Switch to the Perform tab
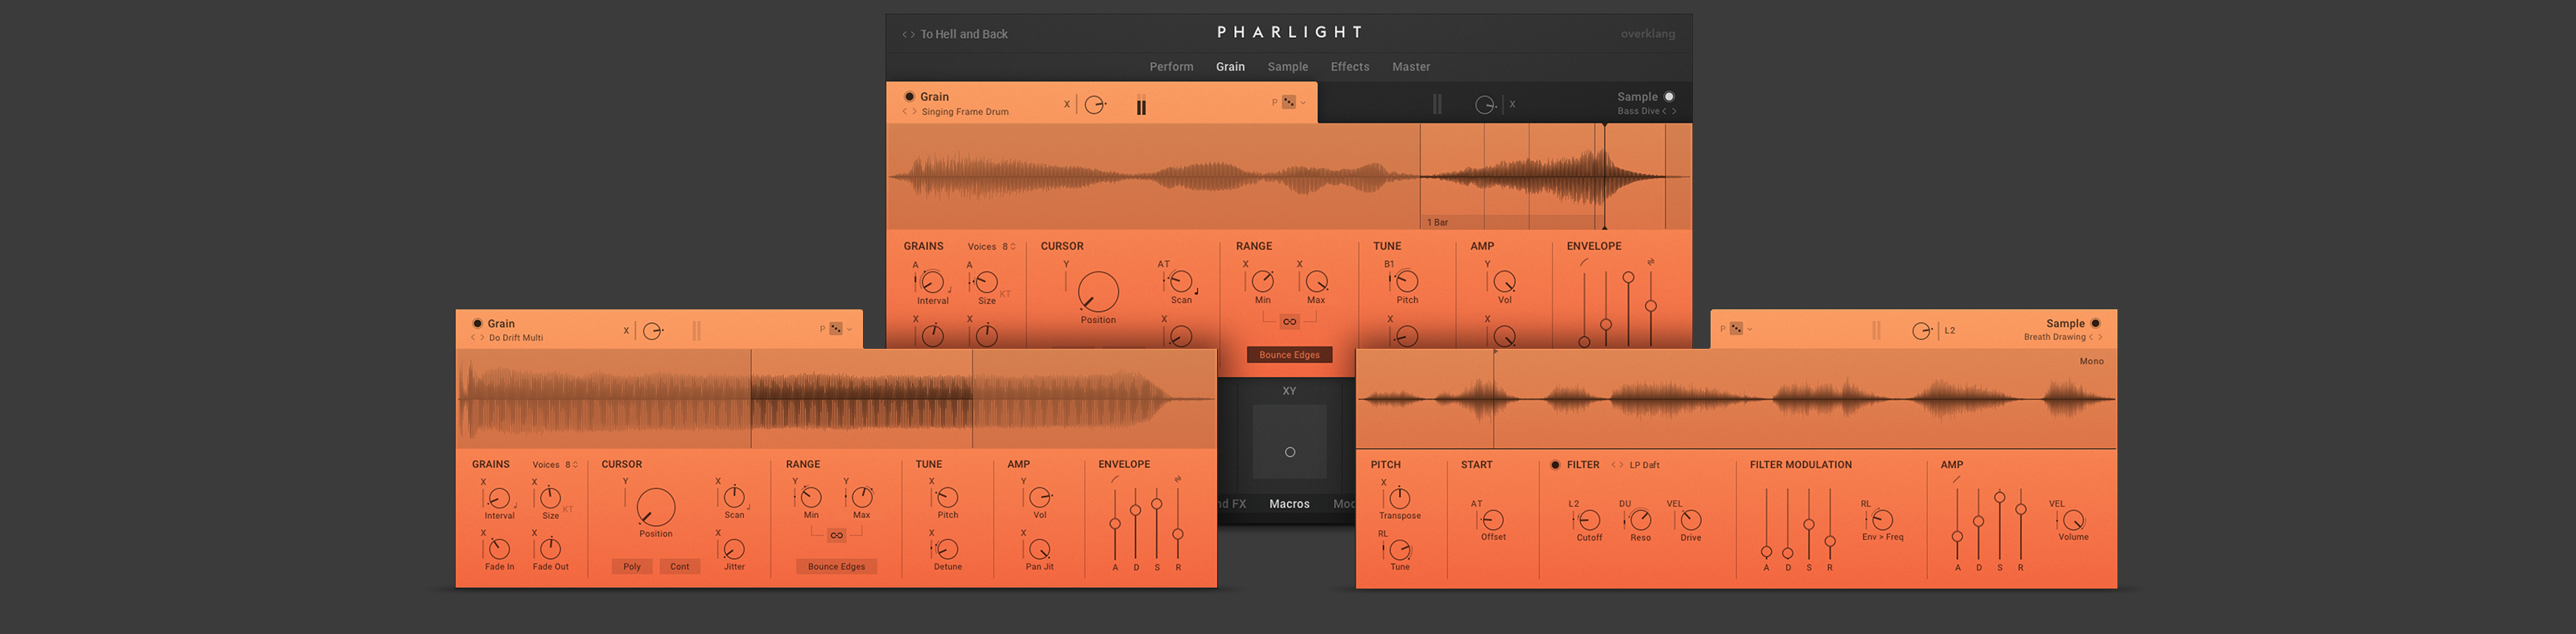This screenshot has height=634, width=2576. point(1171,67)
